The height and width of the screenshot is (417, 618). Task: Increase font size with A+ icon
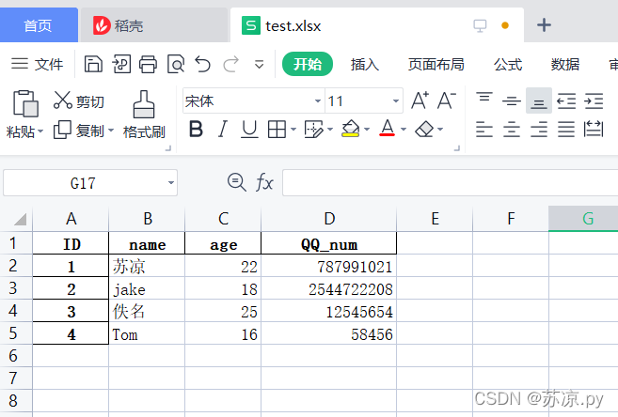click(420, 100)
